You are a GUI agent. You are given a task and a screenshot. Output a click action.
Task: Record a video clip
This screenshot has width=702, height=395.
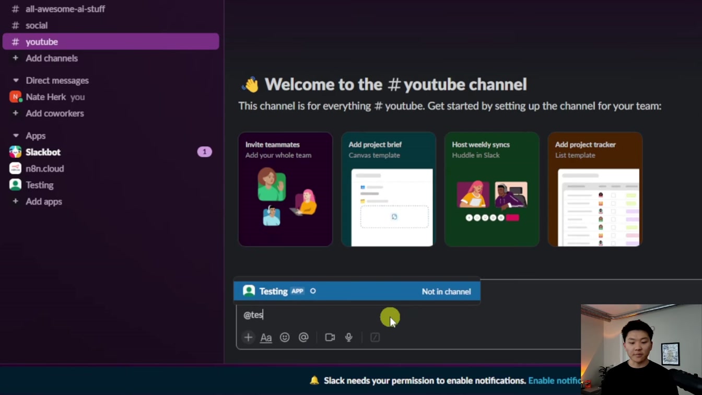(x=330, y=338)
